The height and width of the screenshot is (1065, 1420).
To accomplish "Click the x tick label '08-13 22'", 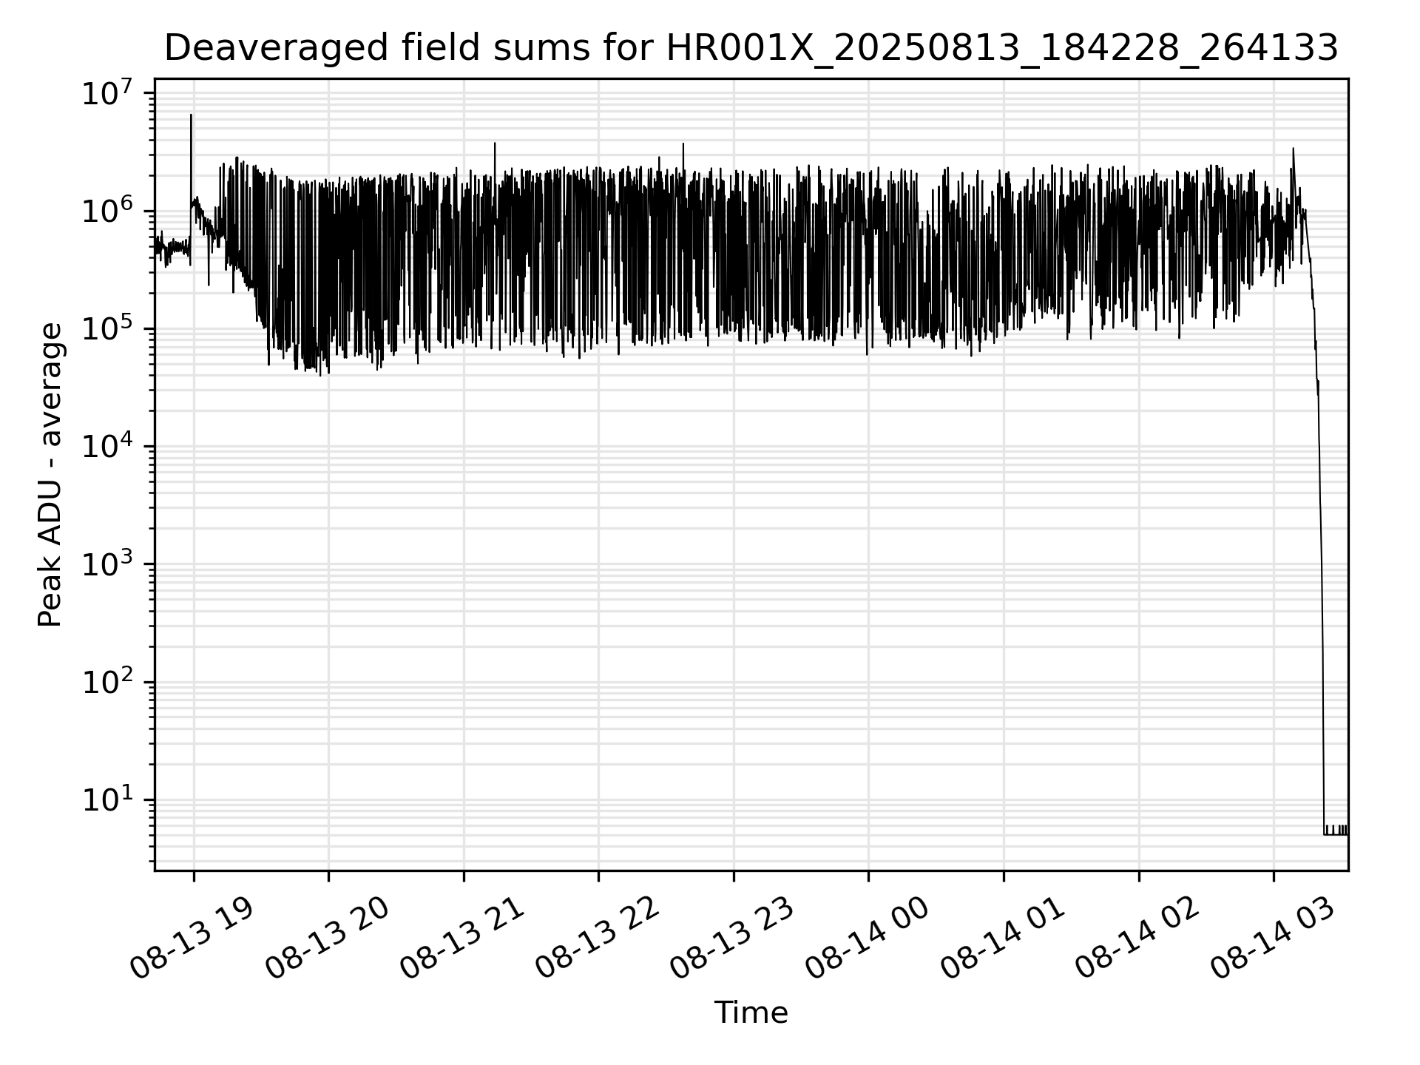I will tap(596, 939).
